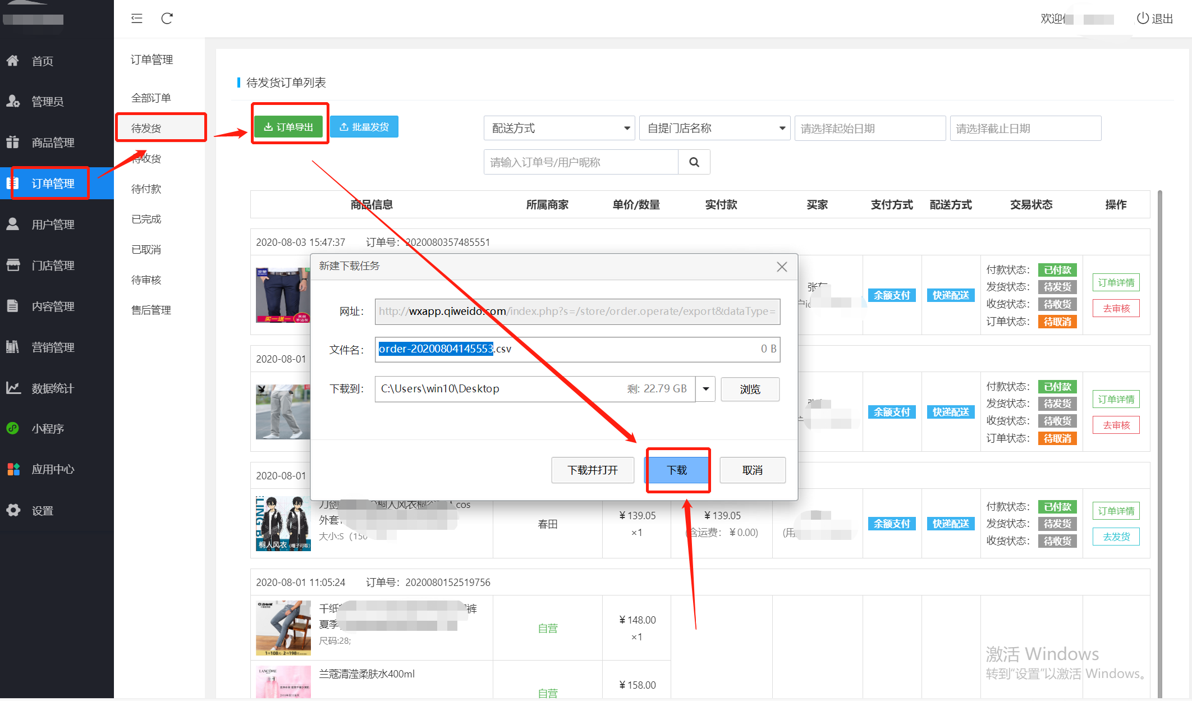This screenshot has height=701, width=1192.
Task: Click the end date input field
Action: (1026, 129)
